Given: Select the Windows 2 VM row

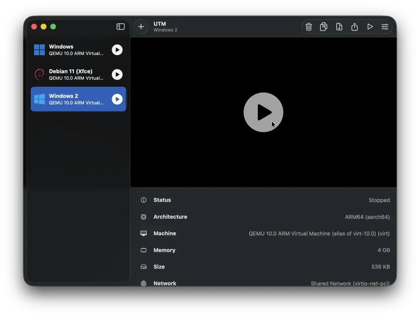Looking at the screenshot, I should click(78, 99).
